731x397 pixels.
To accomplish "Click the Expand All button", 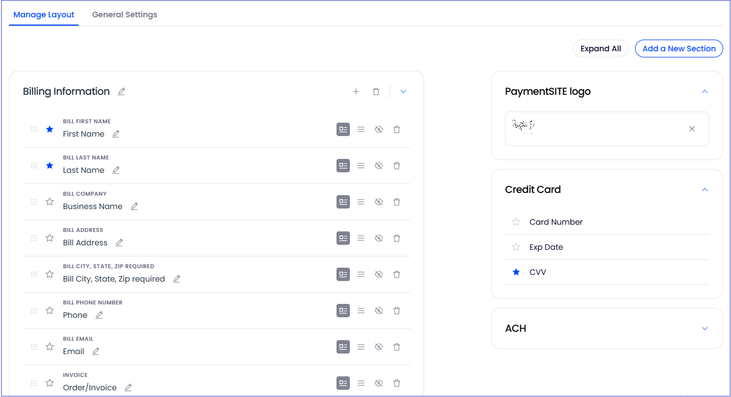I will [x=600, y=49].
